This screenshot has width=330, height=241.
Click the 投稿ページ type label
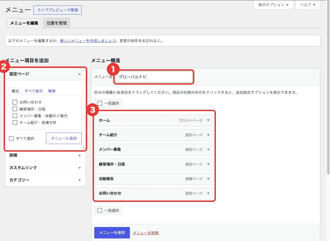point(194,179)
